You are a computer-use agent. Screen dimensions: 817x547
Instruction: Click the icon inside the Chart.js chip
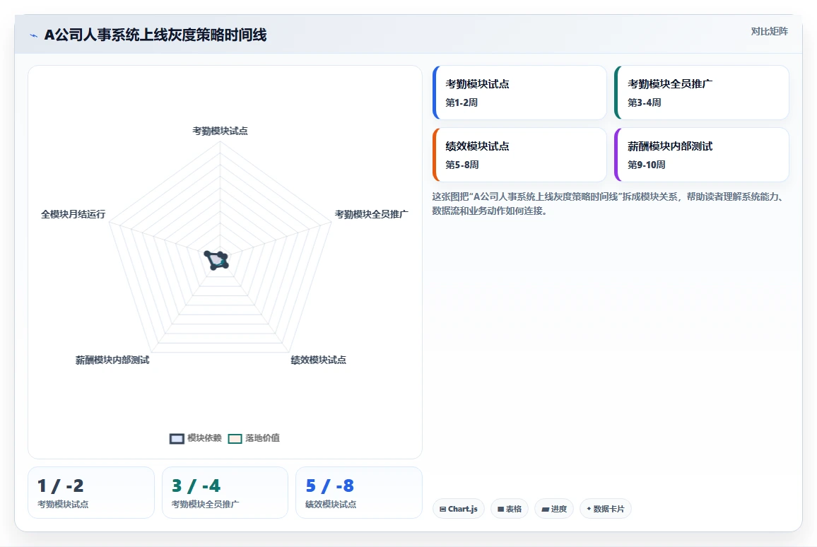pyautogui.click(x=442, y=510)
